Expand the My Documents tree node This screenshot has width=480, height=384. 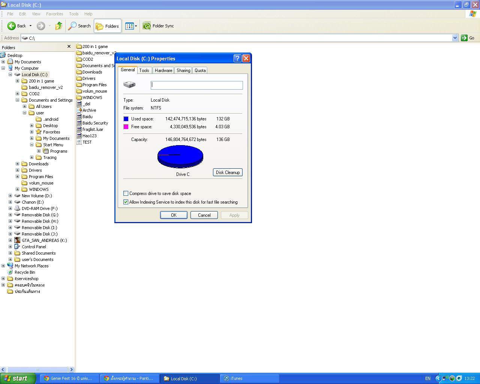point(3,62)
